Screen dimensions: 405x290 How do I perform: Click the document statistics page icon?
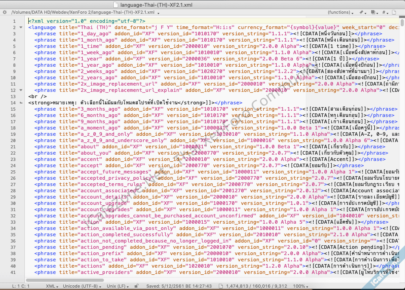click(x=221, y=286)
